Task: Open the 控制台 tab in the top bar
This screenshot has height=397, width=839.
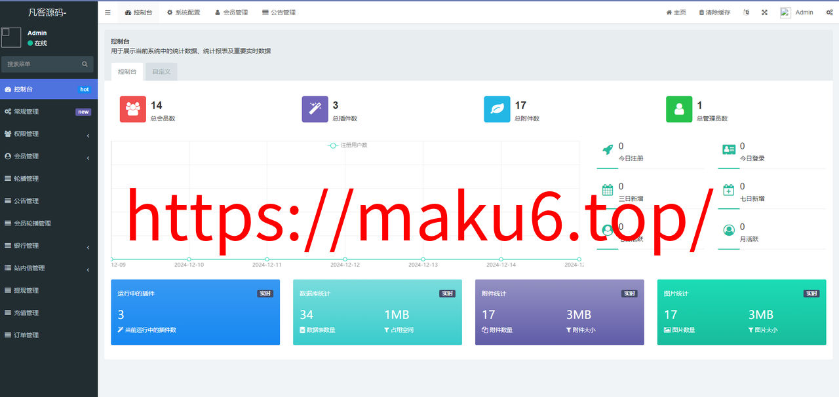Action: point(138,12)
